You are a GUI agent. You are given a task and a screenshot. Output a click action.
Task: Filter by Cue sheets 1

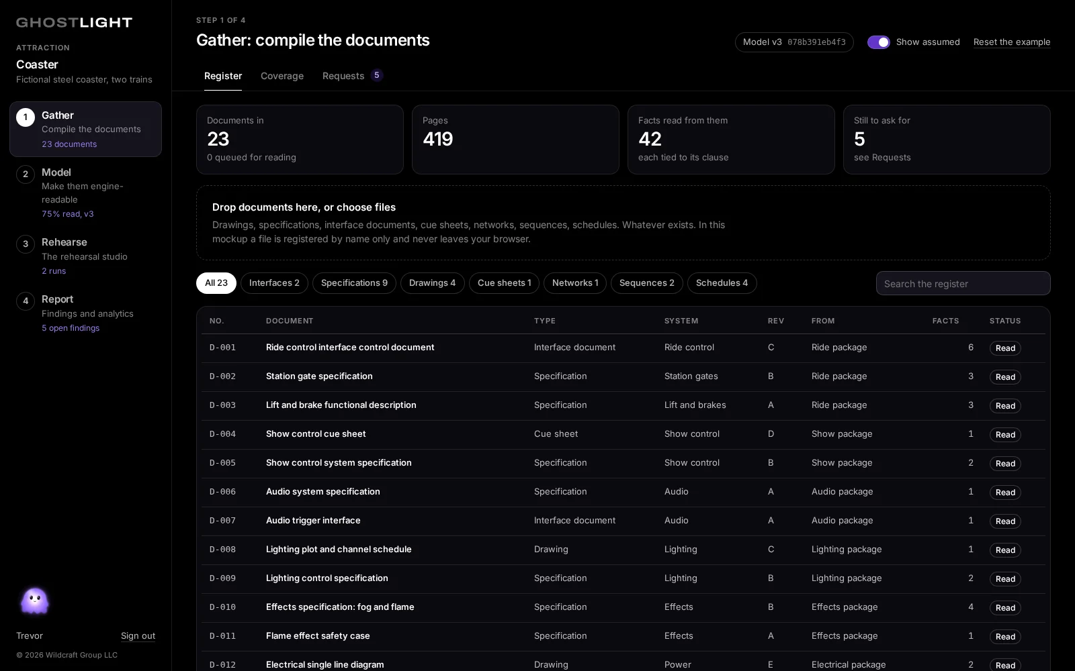[x=504, y=283]
